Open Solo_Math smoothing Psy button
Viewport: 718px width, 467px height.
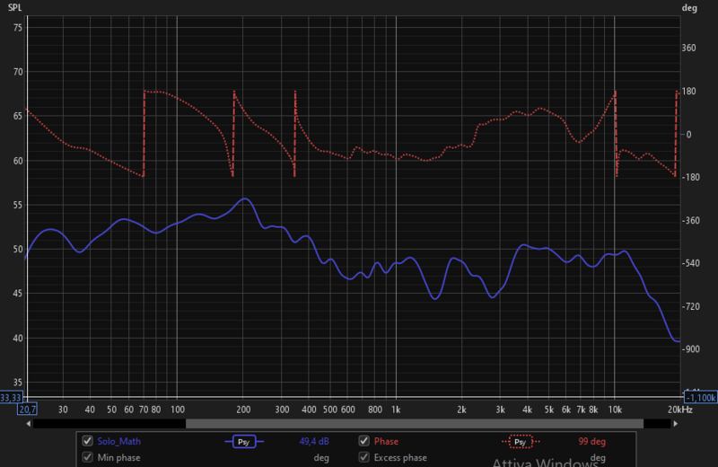[244, 442]
